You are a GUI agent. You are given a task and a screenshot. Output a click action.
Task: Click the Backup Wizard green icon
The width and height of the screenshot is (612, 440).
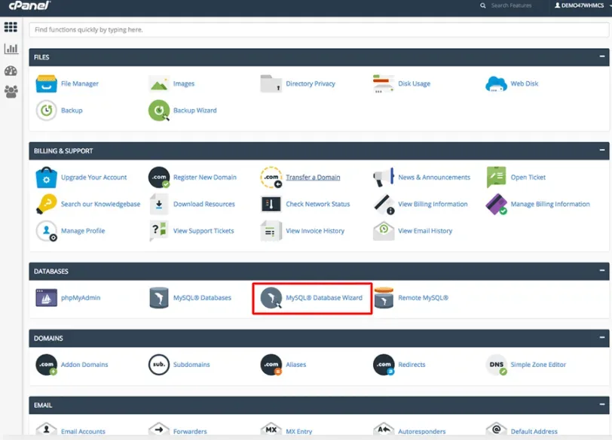coord(159,111)
